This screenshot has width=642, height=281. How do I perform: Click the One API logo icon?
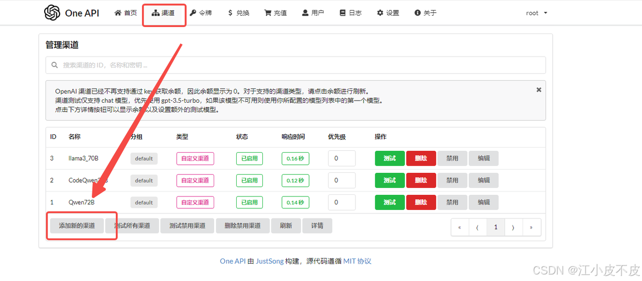pyautogui.click(x=52, y=13)
